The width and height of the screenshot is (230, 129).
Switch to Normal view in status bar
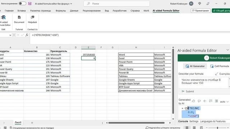(187, 128)
